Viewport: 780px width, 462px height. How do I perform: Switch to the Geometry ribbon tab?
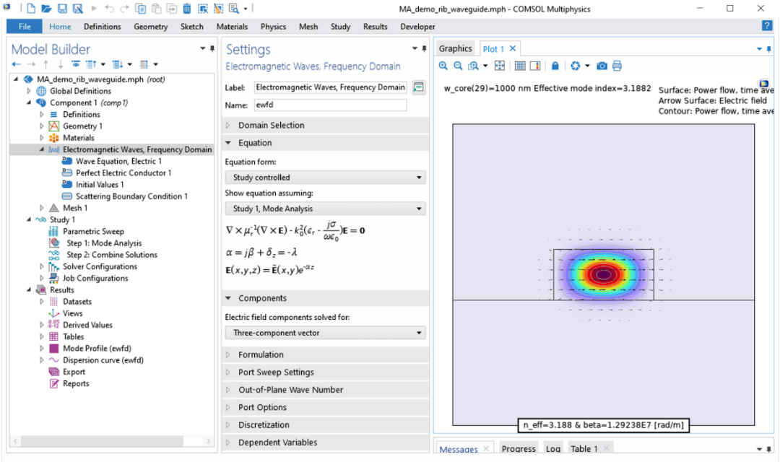tap(150, 27)
